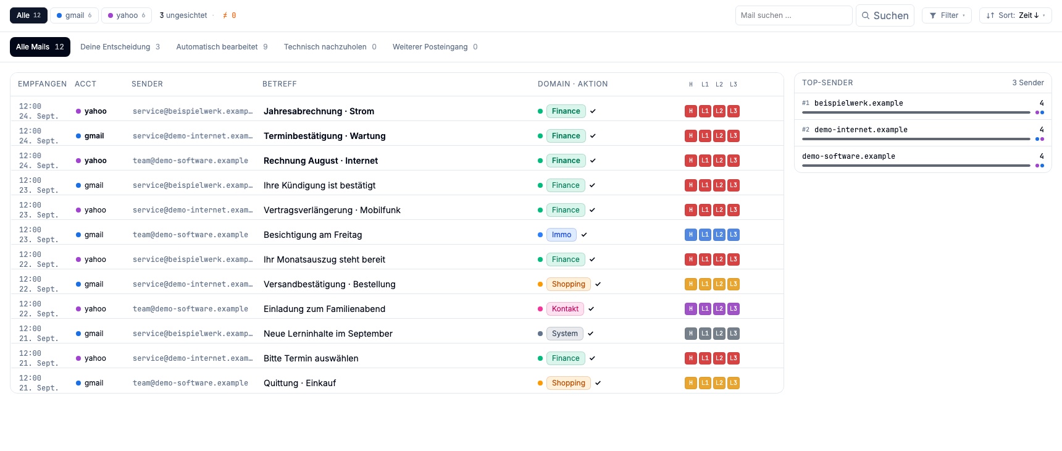Image resolution: width=1062 pixels, height=451 pixels.
Task: Select the Alle 12 account chip
Action: pos(28,15)
